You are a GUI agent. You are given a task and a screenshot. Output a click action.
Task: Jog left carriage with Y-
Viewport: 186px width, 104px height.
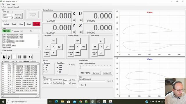(x=53, y=53)
